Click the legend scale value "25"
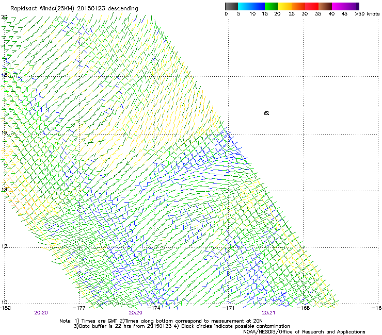Image resolution: width=382 pixels, height=335 pixels. click(292, 14)
